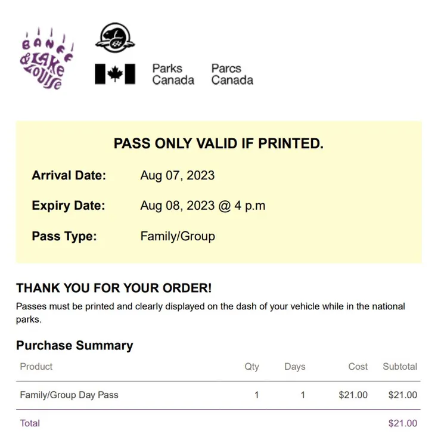The height and width of the screenshot is (443, 441).
Task: Select the arrival date Aug 07, 2023
Action: [x=177, y=175]
